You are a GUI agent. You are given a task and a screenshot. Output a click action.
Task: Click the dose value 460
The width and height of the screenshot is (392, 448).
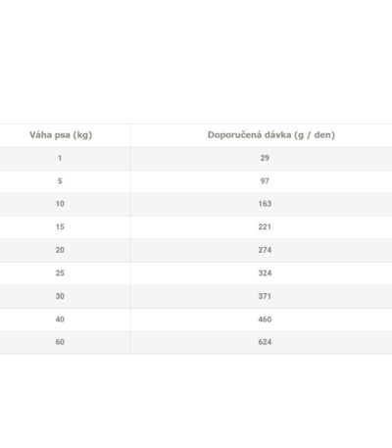(x=265, y=320)
